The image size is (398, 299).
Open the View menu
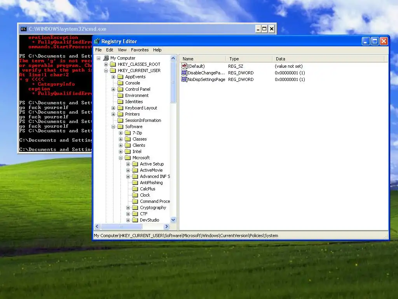point(122,50)
